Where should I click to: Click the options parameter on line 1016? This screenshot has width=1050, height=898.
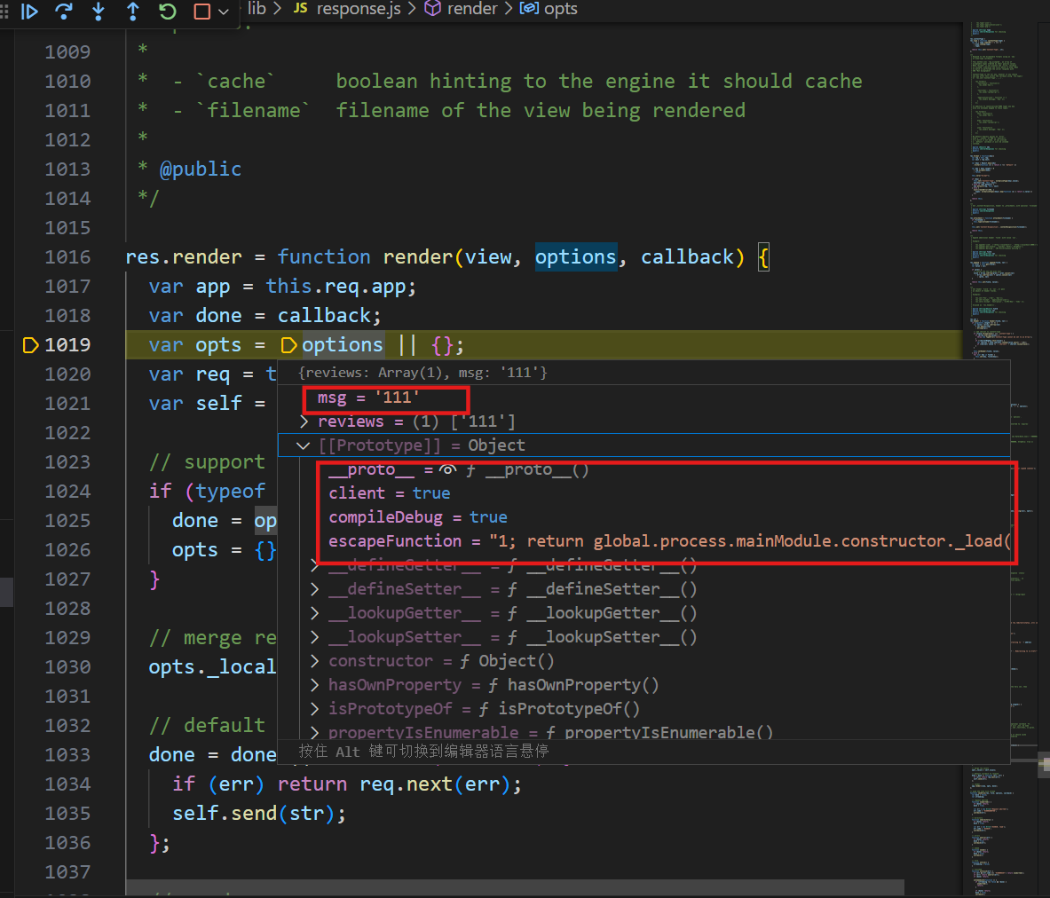(575, 257)
